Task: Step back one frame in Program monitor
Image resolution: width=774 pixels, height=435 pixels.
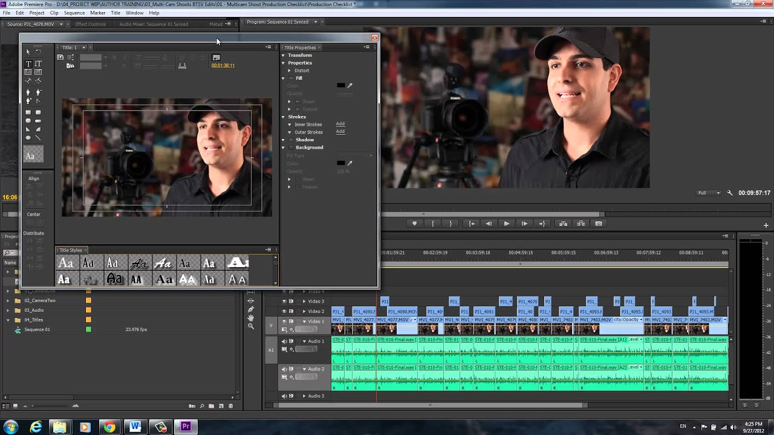Action: point(489,224)
